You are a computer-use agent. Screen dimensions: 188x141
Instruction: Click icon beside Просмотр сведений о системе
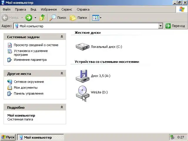pos(10,45)
